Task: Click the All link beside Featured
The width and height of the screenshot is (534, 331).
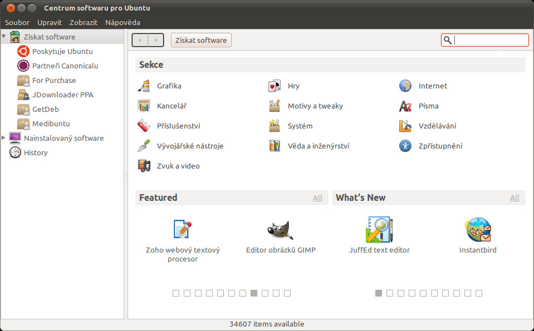Action: (x=317, y=198)
